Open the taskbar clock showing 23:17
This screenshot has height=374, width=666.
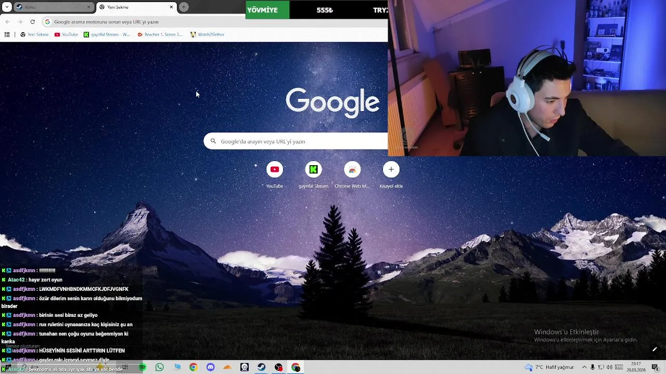(x=636, y=367)
